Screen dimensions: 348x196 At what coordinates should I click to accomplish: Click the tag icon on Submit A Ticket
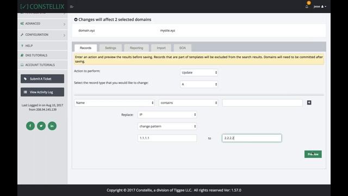point(26,79)
